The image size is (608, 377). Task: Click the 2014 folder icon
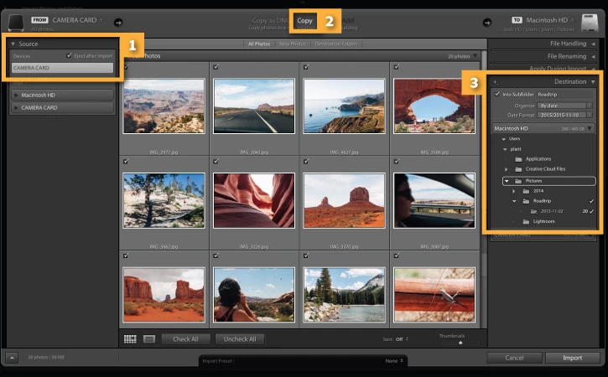pyautogui.click(x=526, y=191)
